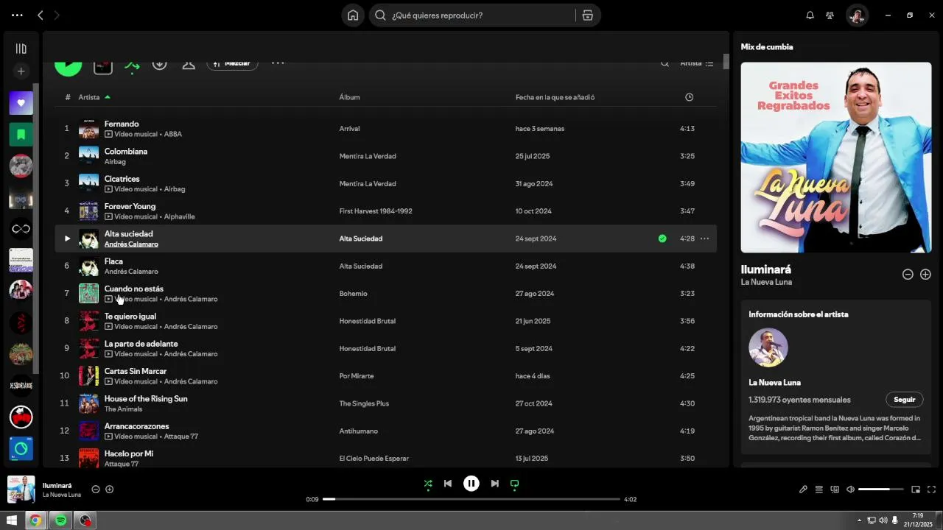Viewport: 943px width, 530px height.
Task: Open album Mentira La Verdad for Colombiana
Action: (368, 156)
